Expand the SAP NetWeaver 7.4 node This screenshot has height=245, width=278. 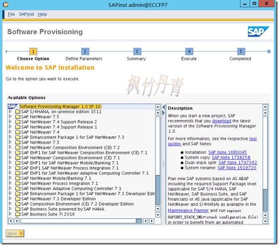(x=10, y=132)
